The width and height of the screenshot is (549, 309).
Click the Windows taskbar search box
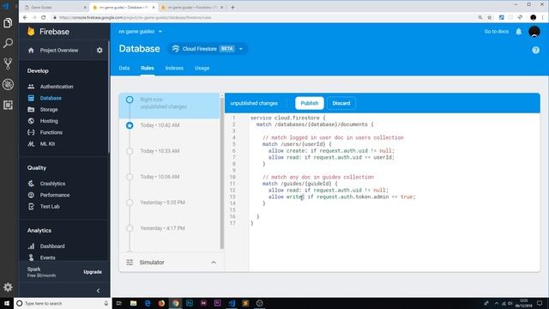pyautogui.click(x=63, y=303)
